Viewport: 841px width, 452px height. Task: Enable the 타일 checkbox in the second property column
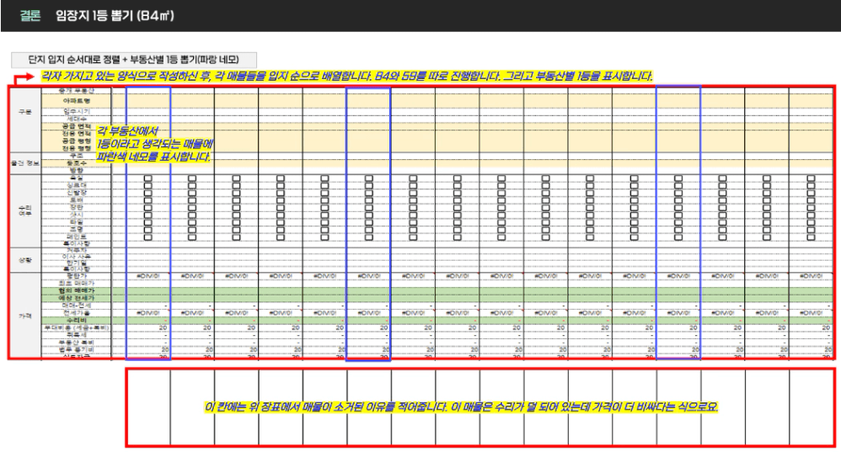click(x=192, y=221)
